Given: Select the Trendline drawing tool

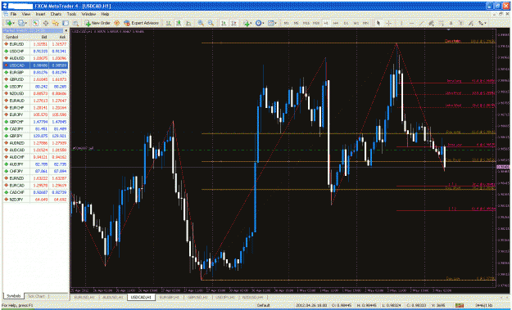Looking at the screenshot, I should point(421,23).
